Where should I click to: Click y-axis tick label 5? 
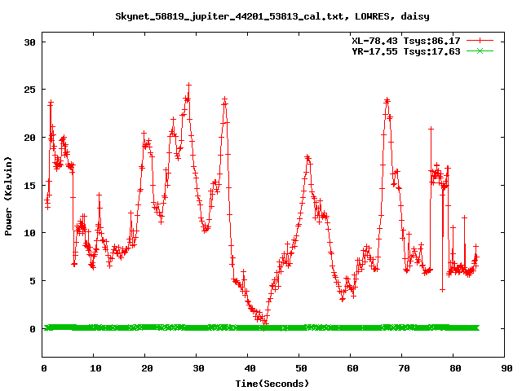coord(33,281)
